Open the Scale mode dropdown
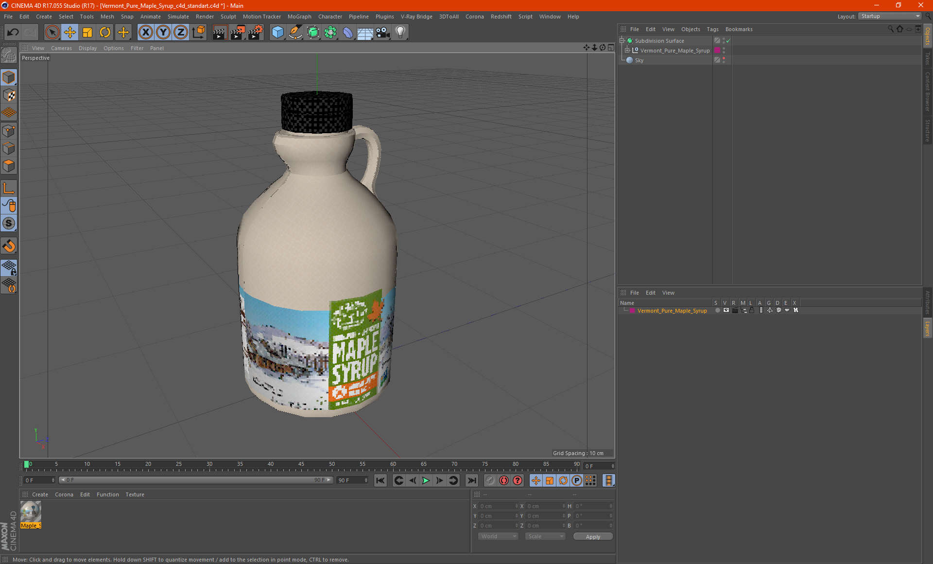 pyautogui.click(x=545, y=536)
